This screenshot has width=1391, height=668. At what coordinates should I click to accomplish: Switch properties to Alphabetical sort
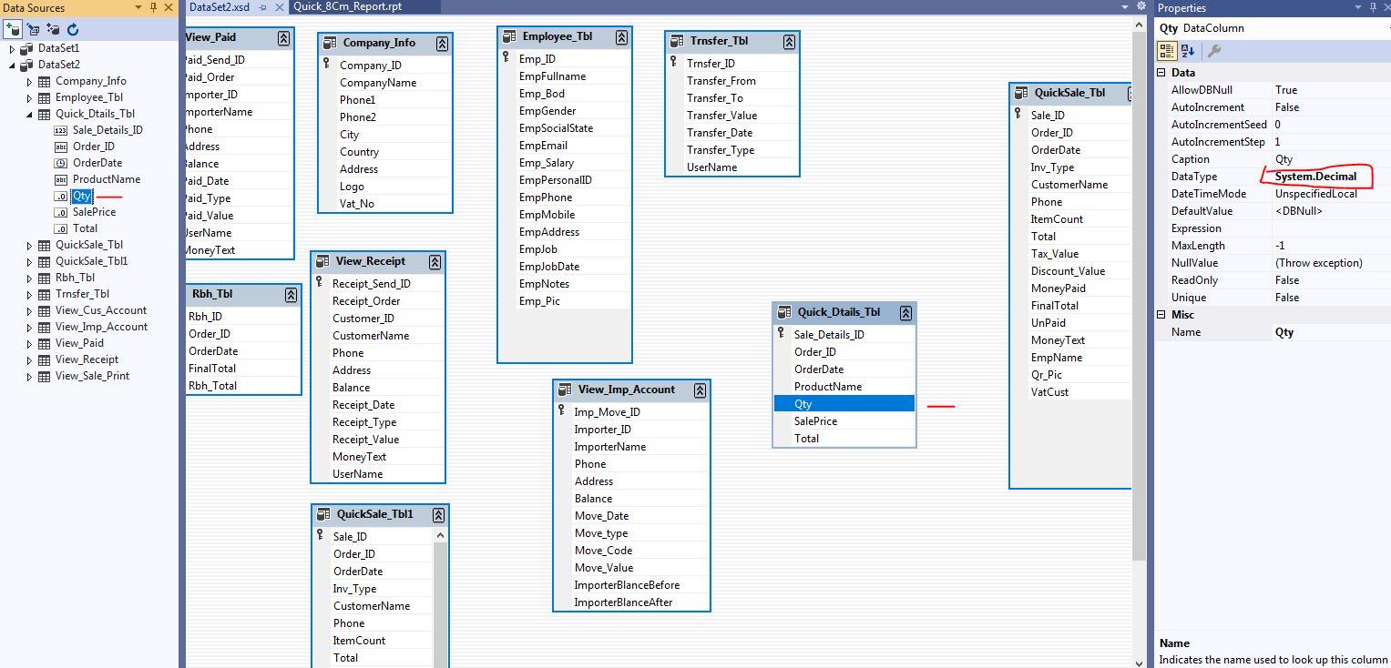coord(1187,51)
